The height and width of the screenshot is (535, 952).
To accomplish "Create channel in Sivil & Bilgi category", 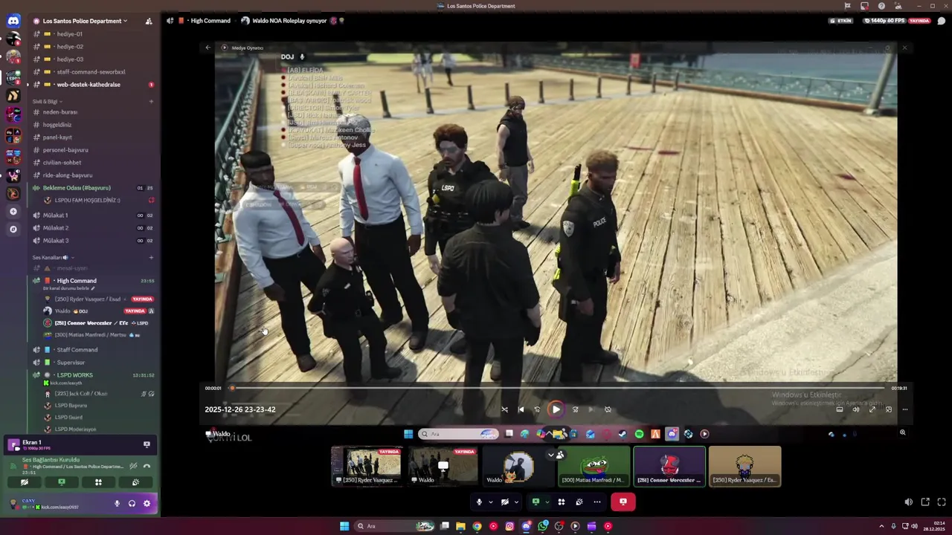I will click(x=151, y=101).
